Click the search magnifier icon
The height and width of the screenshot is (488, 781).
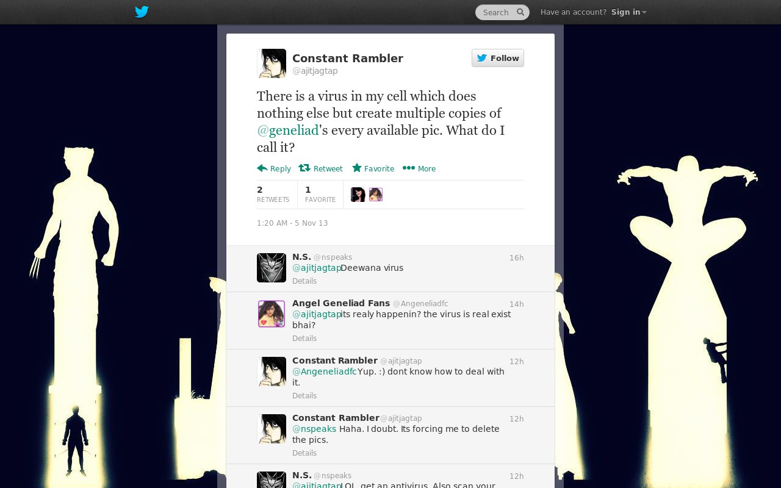[x=520, y=12]
